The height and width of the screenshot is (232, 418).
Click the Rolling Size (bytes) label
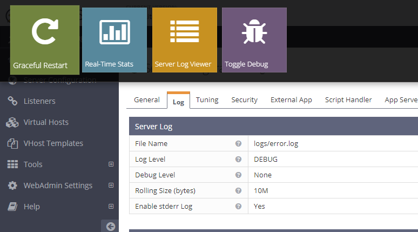(x=165, y=190)
